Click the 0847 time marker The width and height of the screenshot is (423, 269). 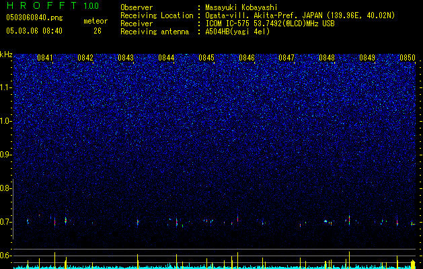click(286, 58)
